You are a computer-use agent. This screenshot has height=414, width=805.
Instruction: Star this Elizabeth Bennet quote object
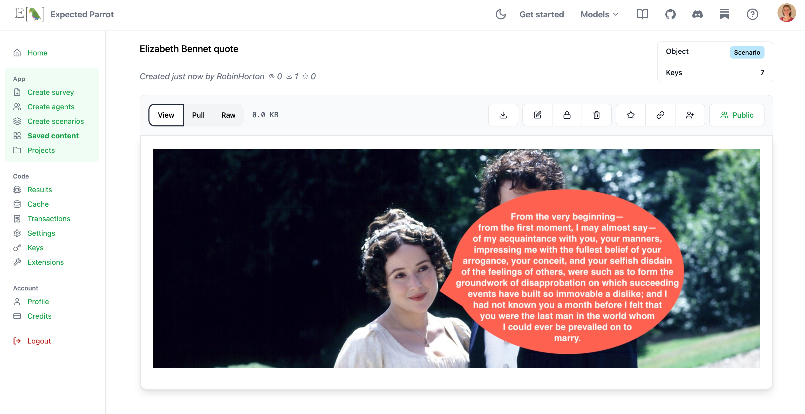(631, 115)
